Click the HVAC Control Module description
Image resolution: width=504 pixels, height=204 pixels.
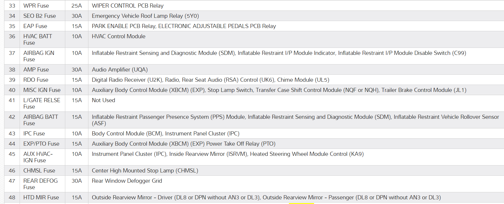[x=119, y=36]
